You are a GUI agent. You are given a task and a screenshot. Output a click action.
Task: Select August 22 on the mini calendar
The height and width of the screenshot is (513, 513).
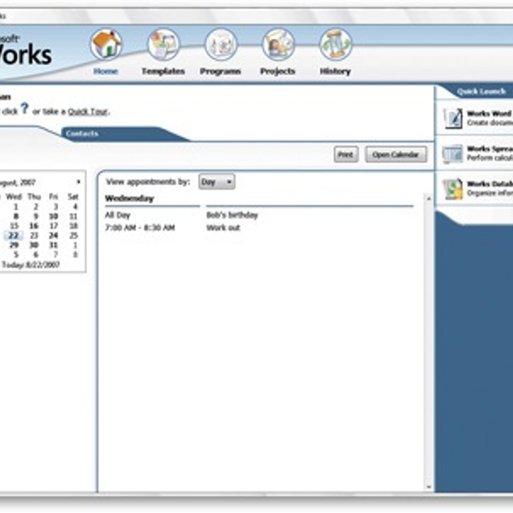(13, 234)
